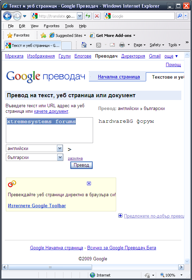The width and height of the screenshot is (192, 280).
Task: Click the Превод translate button
Action: [81, 165]
